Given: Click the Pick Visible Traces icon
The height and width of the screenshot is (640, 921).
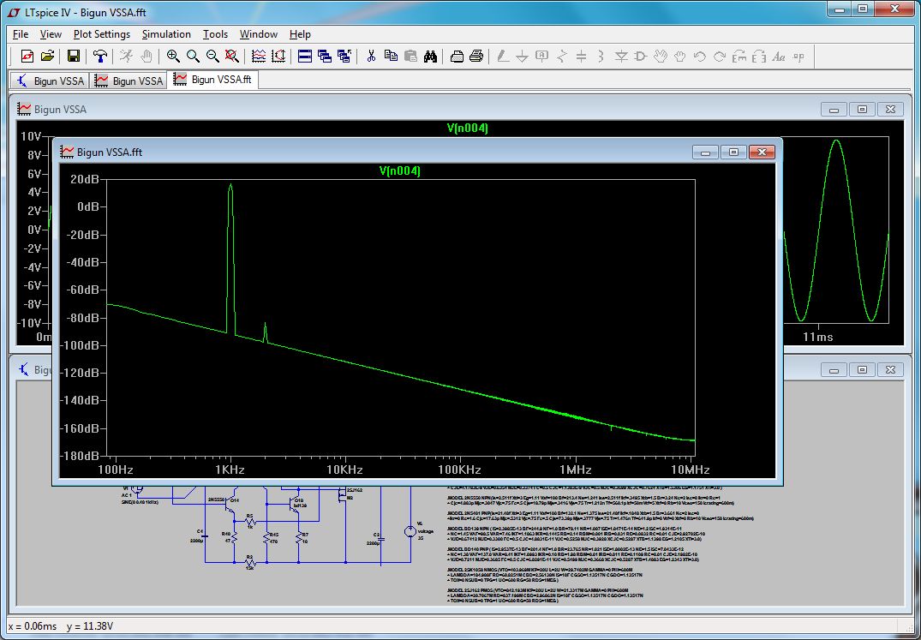Looking at the screenshot, I should pyautogui.click(x=259, y=56).
